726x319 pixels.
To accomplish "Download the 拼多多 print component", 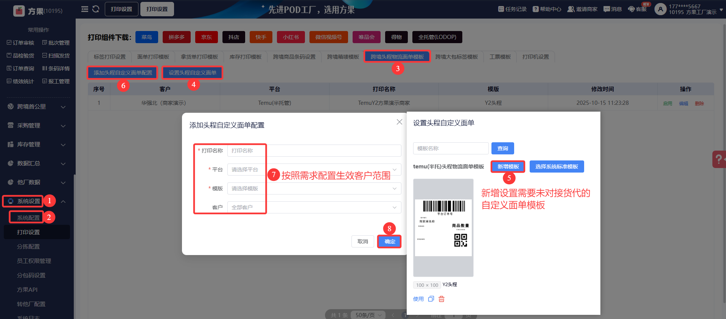I will click(x=177, y=37).
